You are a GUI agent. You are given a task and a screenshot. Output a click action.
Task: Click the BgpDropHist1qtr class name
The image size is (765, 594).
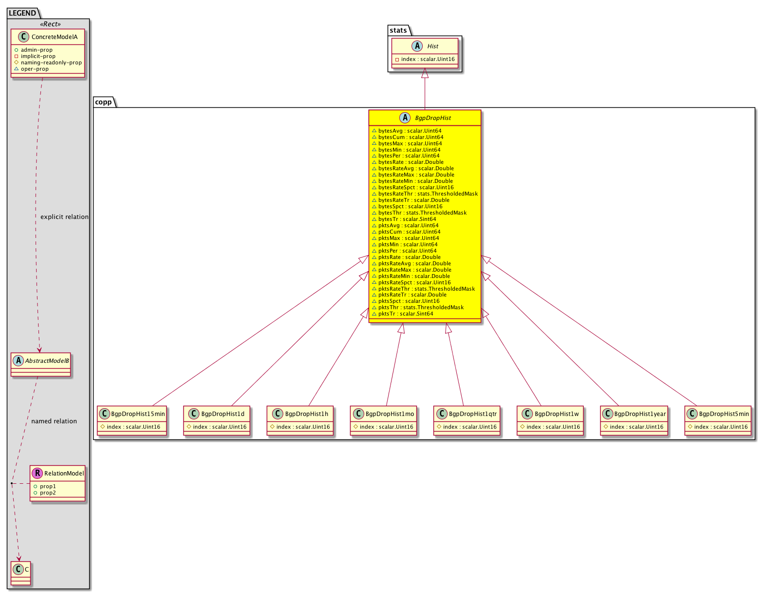coord(472,414)
